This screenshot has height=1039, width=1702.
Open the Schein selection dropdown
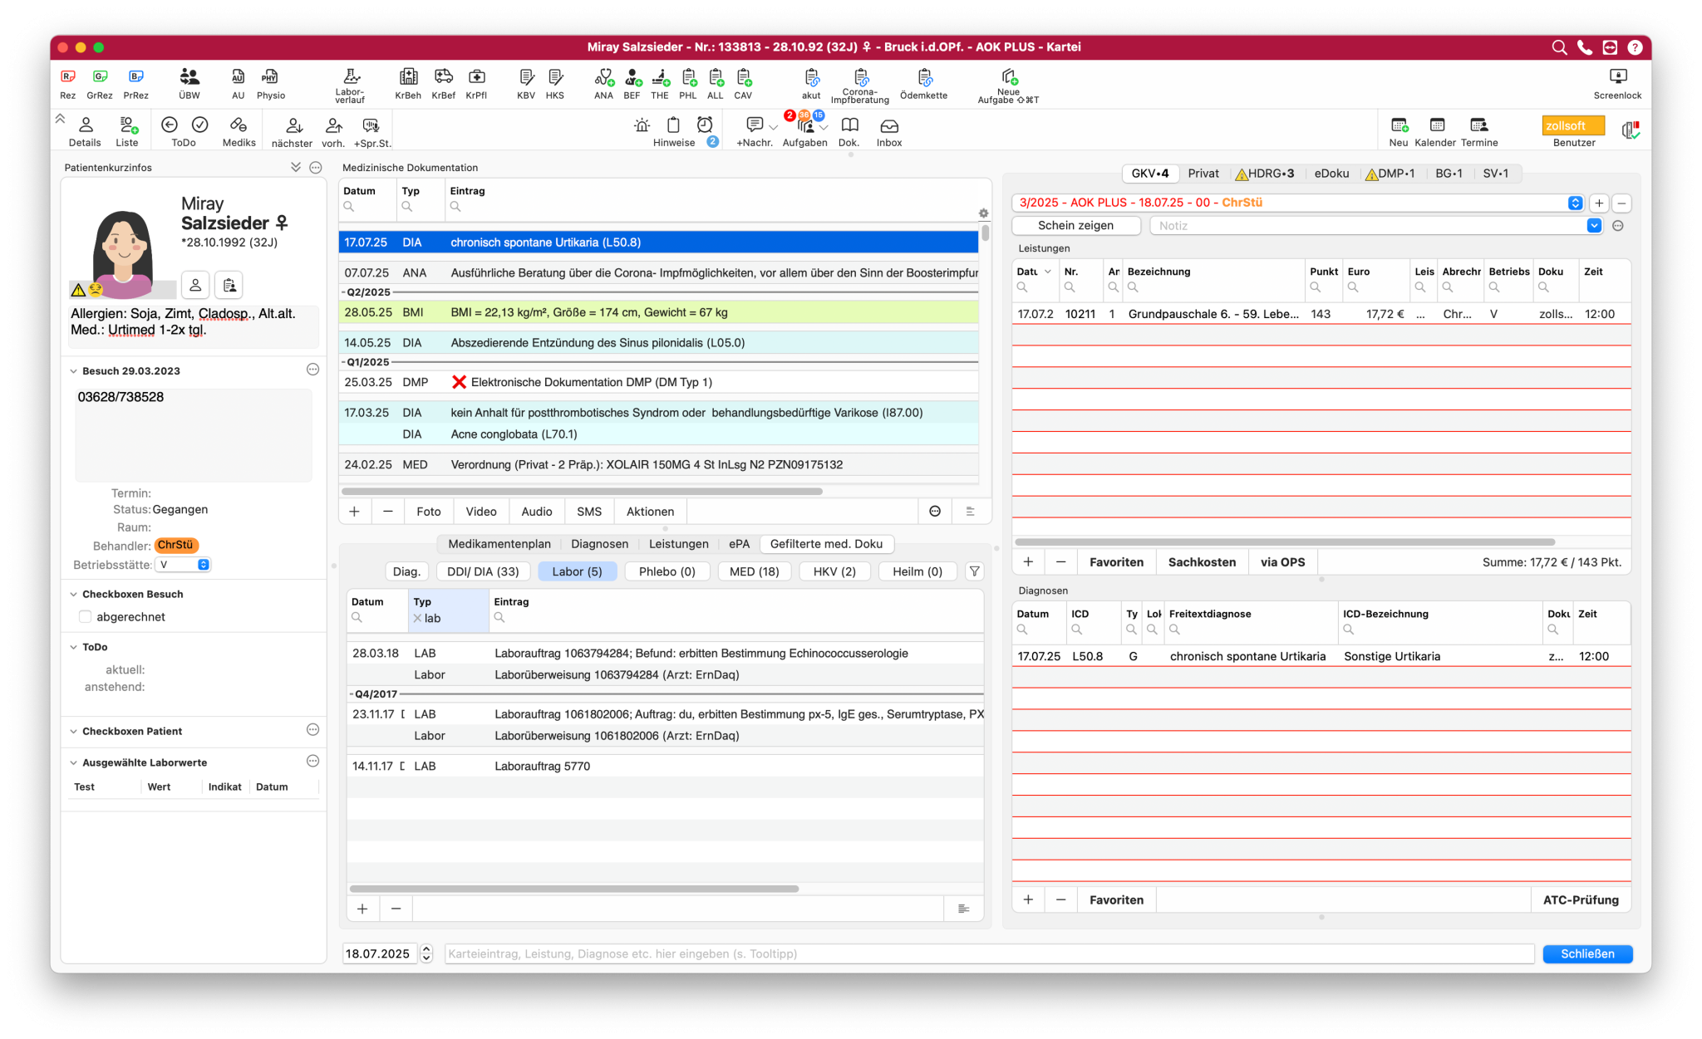(1574, 203)
